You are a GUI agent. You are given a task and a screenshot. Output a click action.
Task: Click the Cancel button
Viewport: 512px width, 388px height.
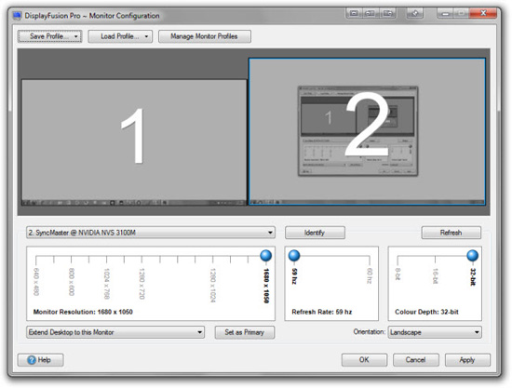click(x=416, y=360)
